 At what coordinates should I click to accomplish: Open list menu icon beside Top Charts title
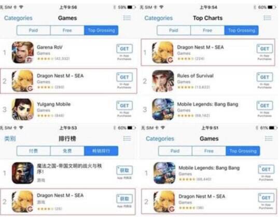[x=268, y=18]
